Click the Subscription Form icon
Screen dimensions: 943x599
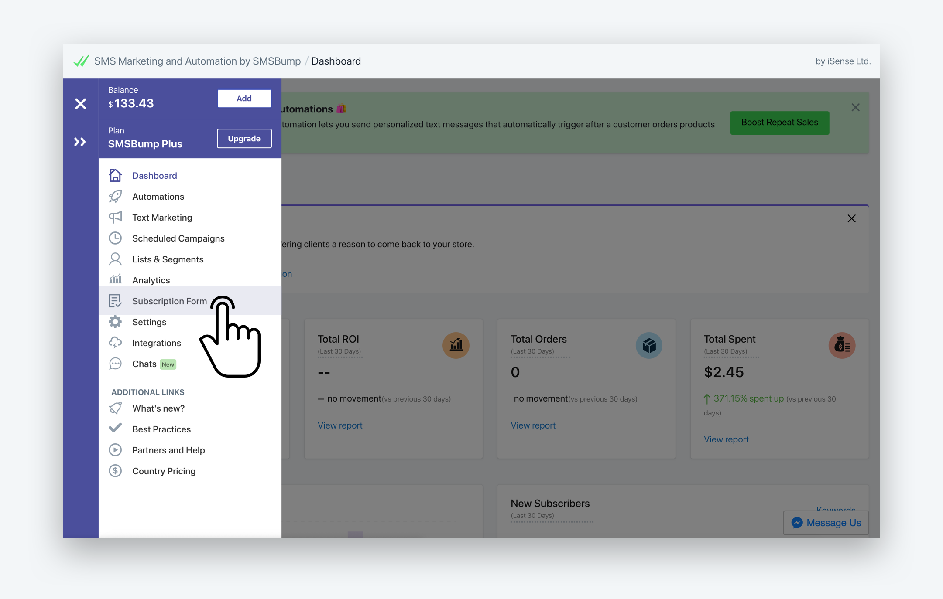[x=115, y=301]
